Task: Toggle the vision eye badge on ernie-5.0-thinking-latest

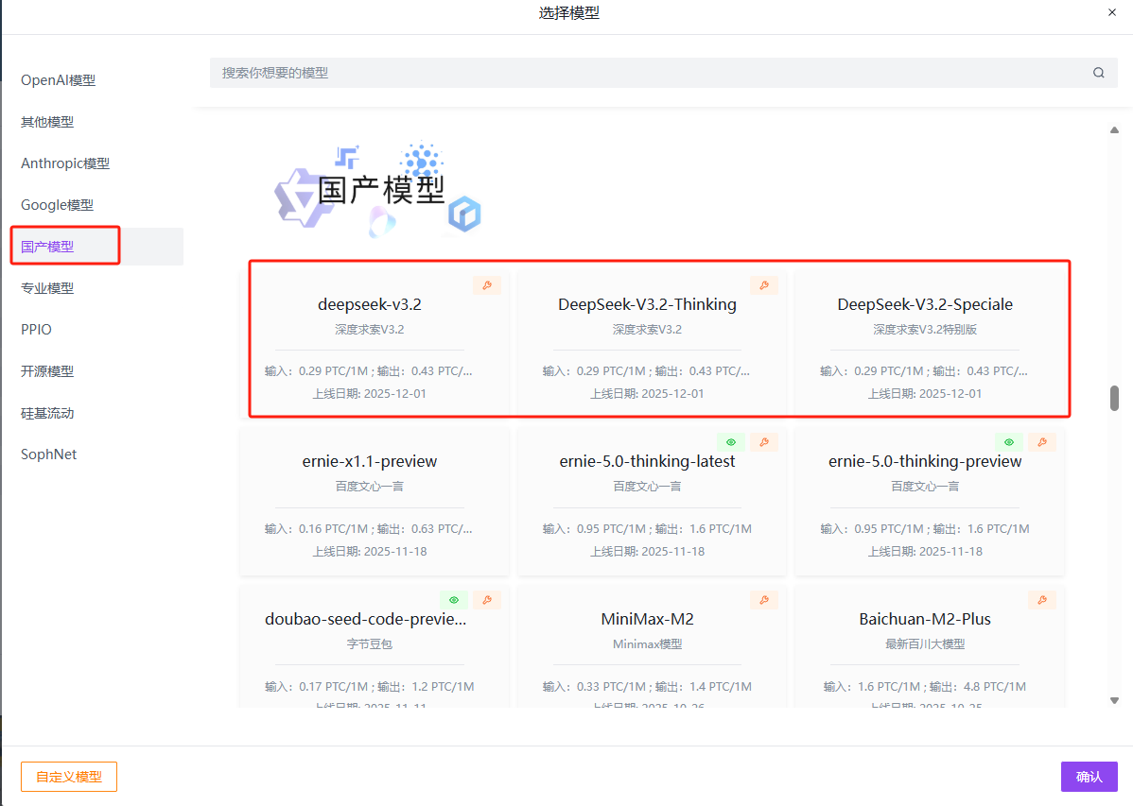Action: [730, 441]
